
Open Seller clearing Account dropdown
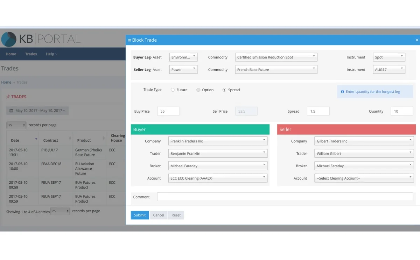(x=364, y=178)
